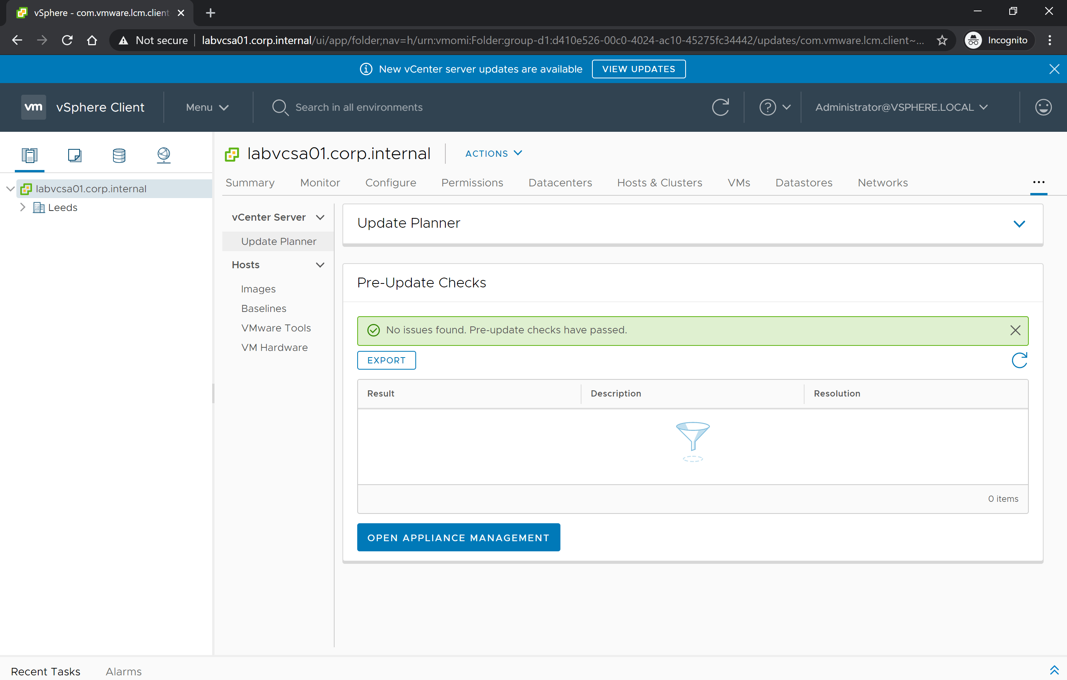Viewport: 1067px width, 680px height.
Task: Open the Storage inventory icon
Action: [x=119, y=155]
